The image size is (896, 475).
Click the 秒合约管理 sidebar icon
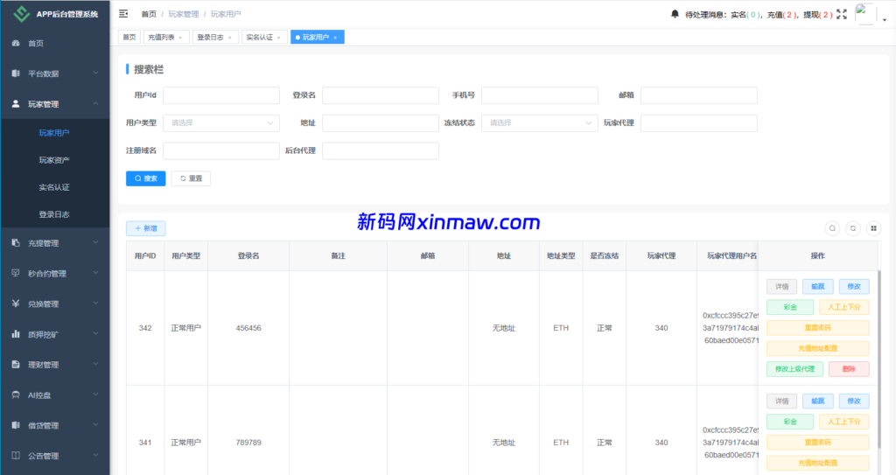(x=16, y=273)
